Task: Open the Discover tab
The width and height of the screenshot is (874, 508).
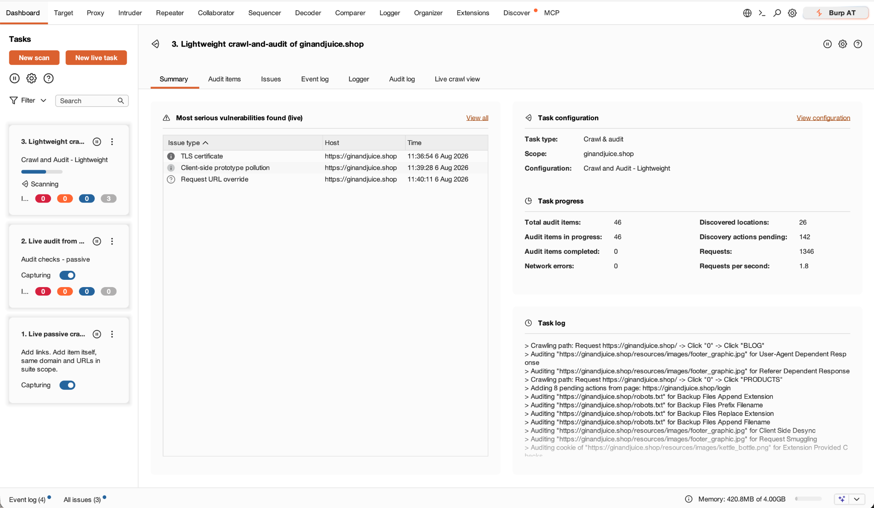Action: click(x=516, y=13)
